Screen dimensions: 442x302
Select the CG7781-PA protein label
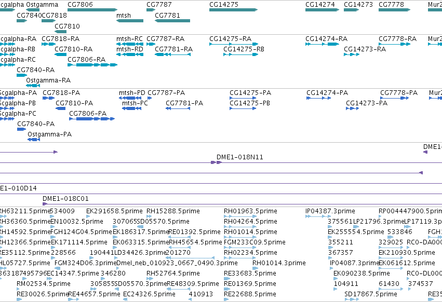[184, 103]
